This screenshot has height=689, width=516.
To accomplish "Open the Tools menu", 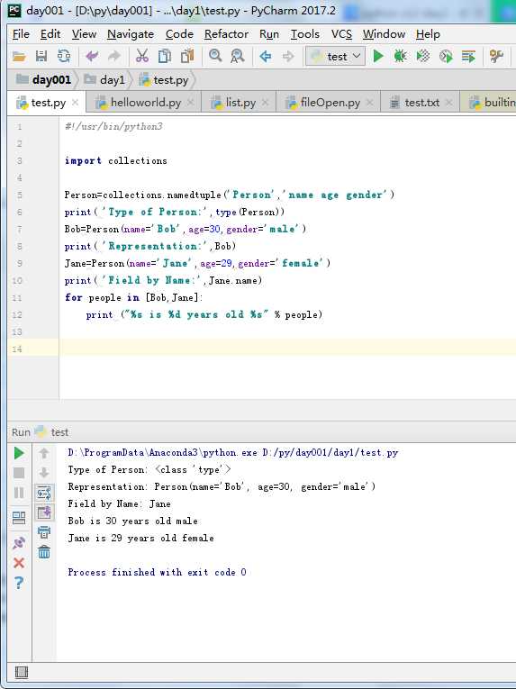I will (x=305, y=34).
